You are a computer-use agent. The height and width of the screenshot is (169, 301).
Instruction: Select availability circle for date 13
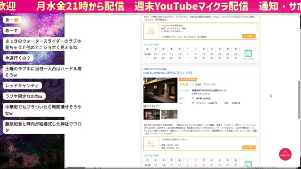(x=155, y=58)
